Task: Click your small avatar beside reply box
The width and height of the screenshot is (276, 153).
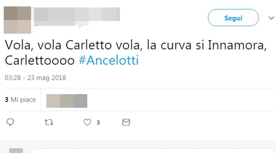Action: pos(16,151)
